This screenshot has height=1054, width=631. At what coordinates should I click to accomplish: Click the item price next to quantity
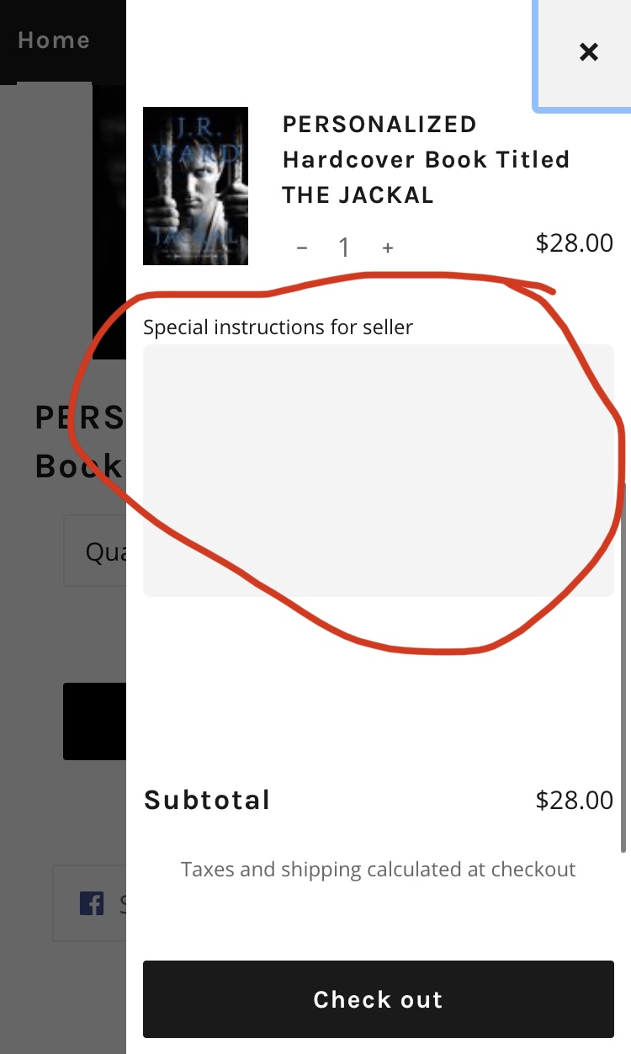tap(575, 243)
